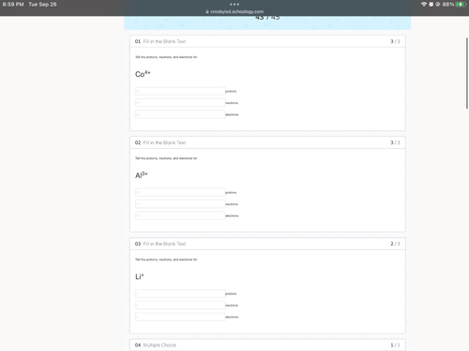Click the page's vertical scrollbar thumb
The width and height of the screenshot is (469, 351).
pos(467,73)
